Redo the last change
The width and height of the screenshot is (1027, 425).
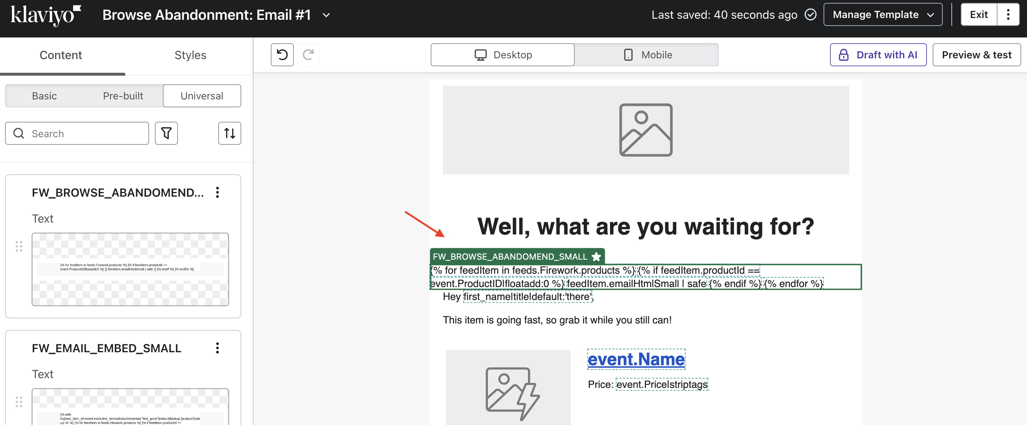[x=308, y=55]
